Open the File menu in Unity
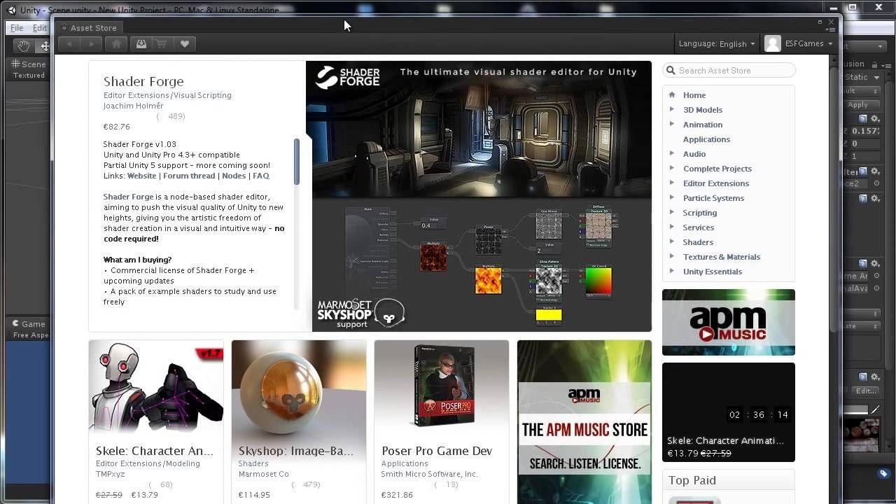 (17, 28)
